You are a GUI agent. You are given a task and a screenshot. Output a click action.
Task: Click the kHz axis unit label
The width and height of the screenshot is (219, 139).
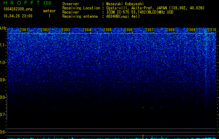tap(3, 28)
